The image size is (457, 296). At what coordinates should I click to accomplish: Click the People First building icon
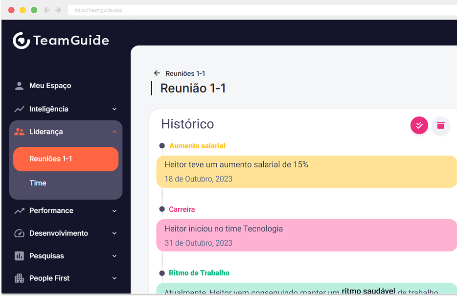point(19,278)
